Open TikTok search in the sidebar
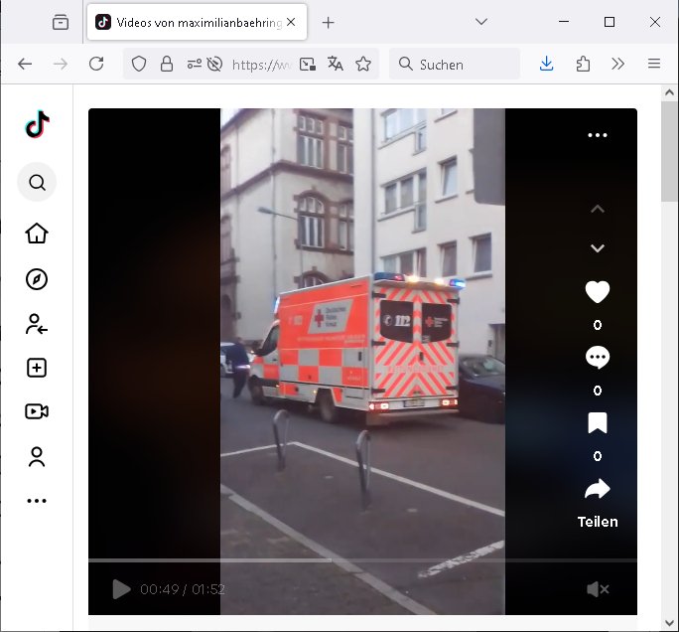Image resolution: width=679 pixels, height=632 pixels. [x=37, y=183]
